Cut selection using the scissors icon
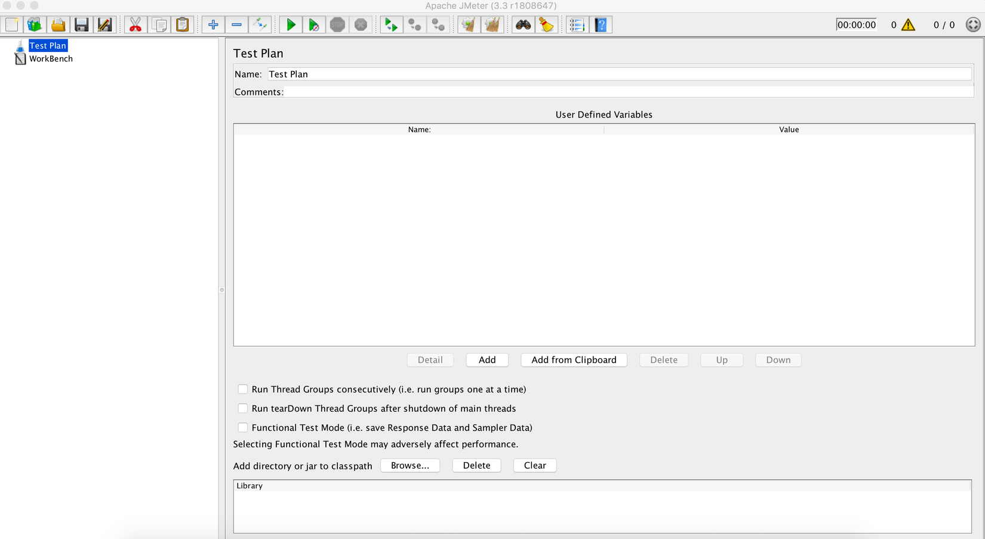 tap(136, 24)
